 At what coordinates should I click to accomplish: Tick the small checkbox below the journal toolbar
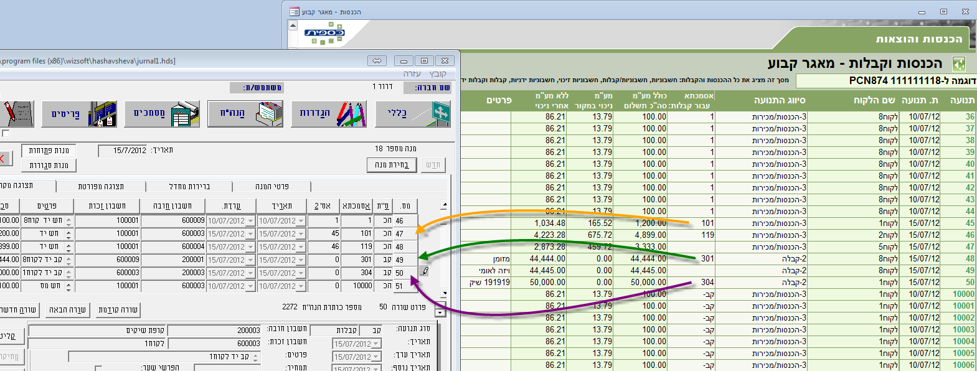click(6, 133)
